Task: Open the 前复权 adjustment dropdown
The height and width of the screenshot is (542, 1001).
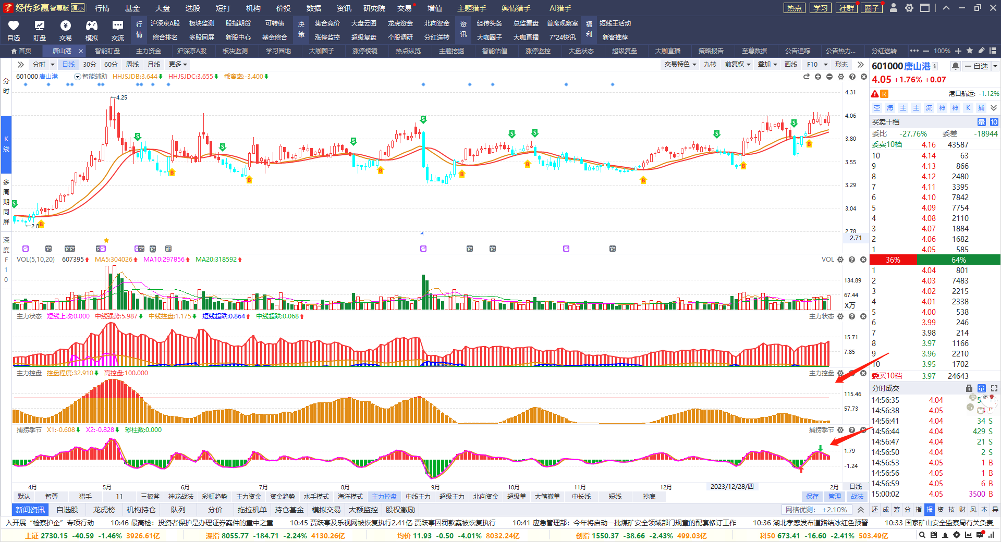Action: pos(737,64)
